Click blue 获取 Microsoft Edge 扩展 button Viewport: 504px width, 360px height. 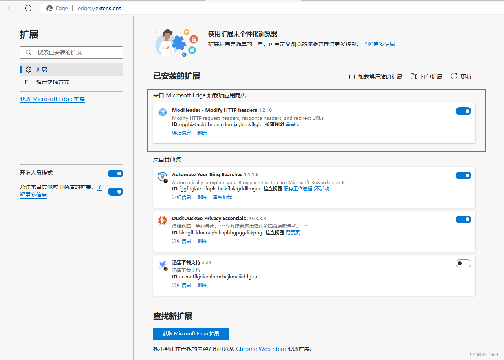(191, 334)
